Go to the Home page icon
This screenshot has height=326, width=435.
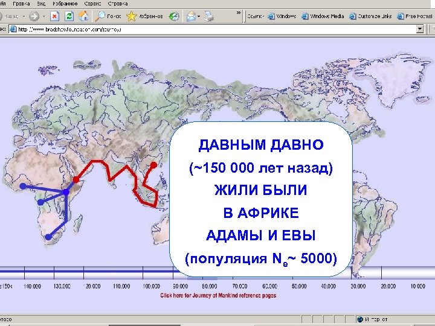coord(83,16)
